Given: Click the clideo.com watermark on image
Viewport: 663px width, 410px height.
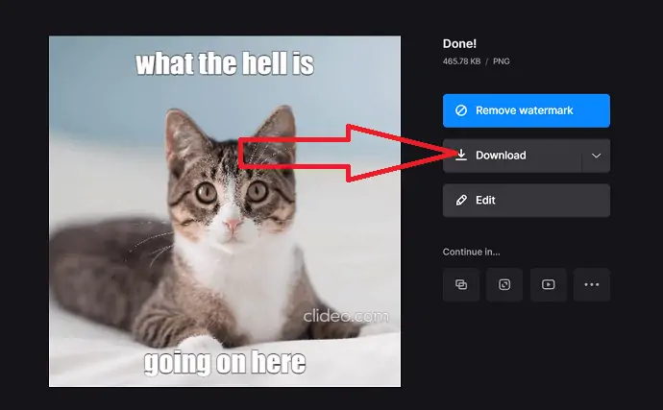Looking at the screenshot, I should (346, 315).
